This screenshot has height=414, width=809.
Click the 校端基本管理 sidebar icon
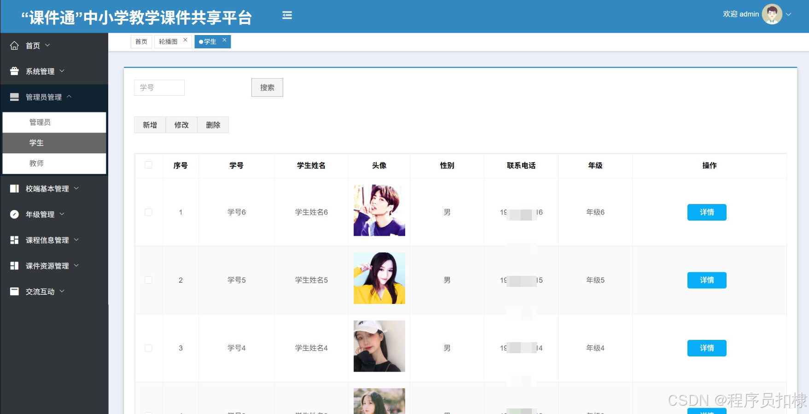pos(14,188)
